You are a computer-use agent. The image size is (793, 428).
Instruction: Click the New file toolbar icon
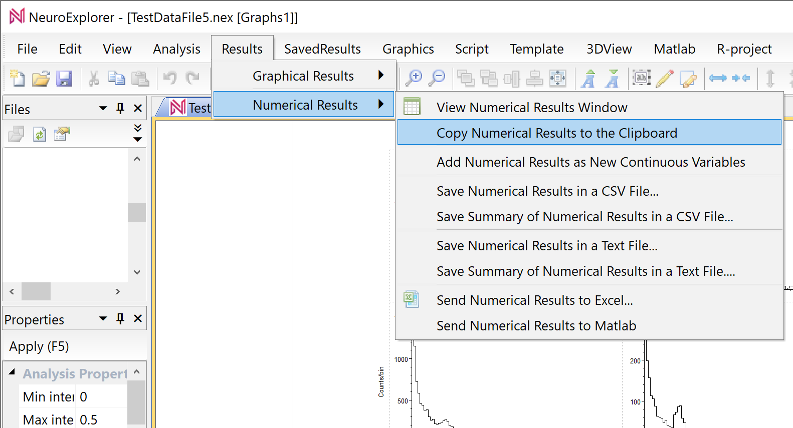(17, 78)
